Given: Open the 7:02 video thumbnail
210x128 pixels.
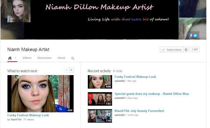Looking at the screenshot, I should coord(100,99).
